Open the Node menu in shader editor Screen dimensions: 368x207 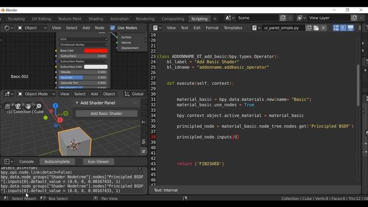point(99,28)
